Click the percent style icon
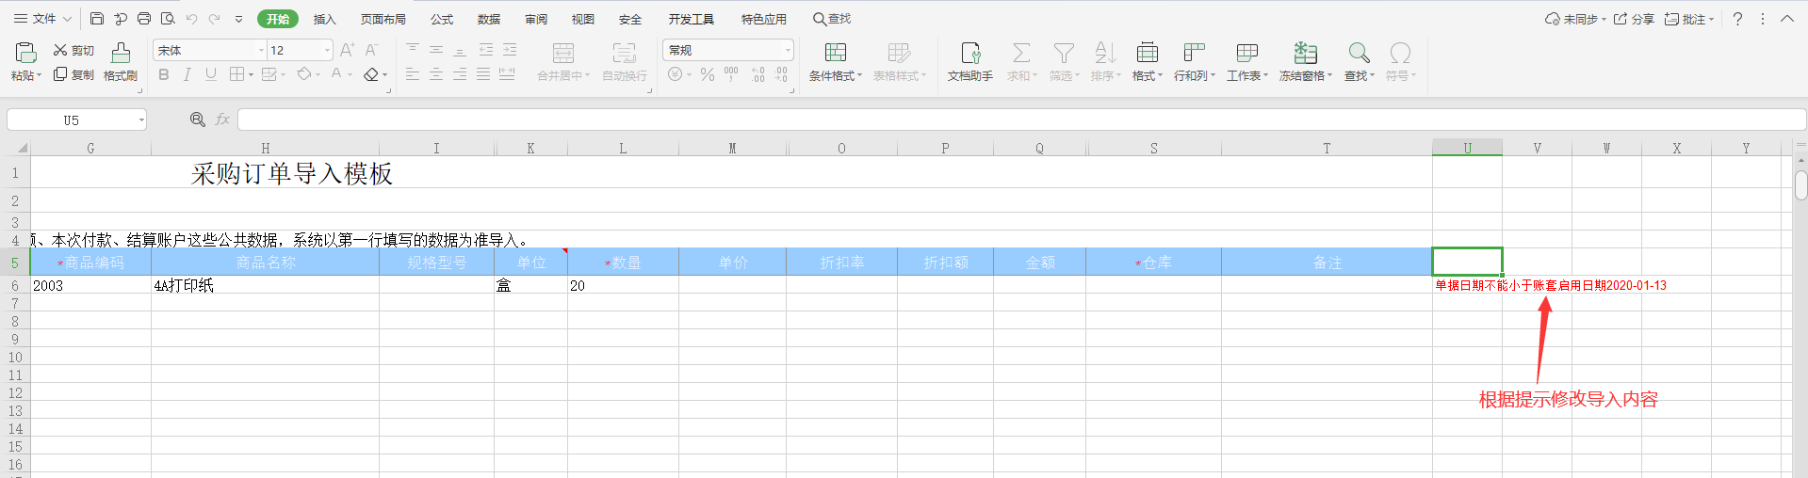 pos(708,74)
